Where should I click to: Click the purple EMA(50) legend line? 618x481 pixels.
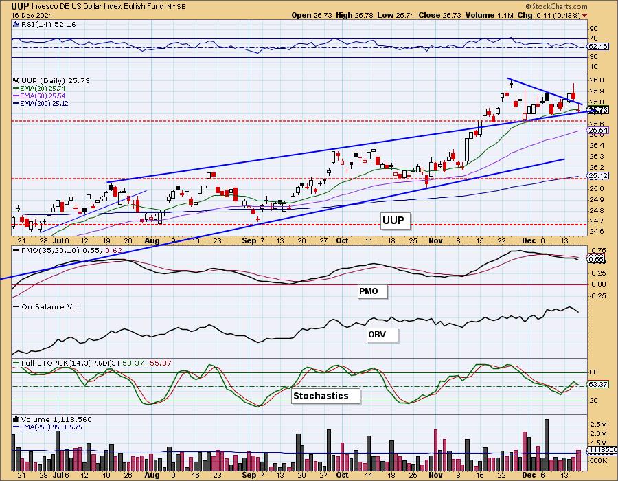[x=16, y=96]
